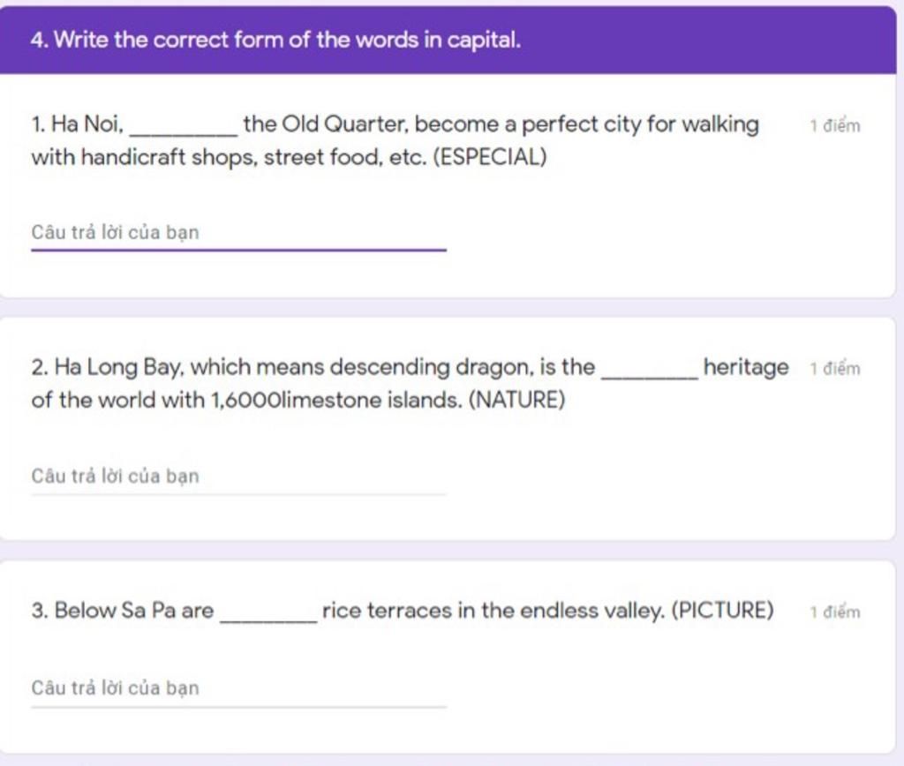The width and height of the screenshot is (904, 766).
Task: Click the purple section header 'Write the correct form'
Action: 275,40
